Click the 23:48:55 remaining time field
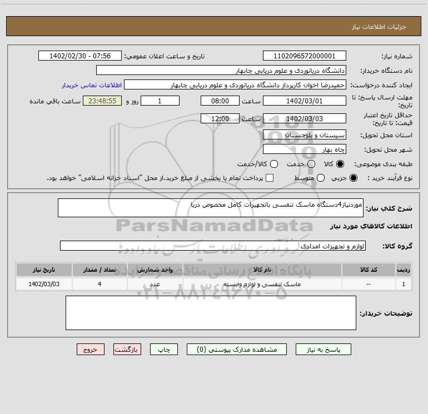 [x=102, y=101]
